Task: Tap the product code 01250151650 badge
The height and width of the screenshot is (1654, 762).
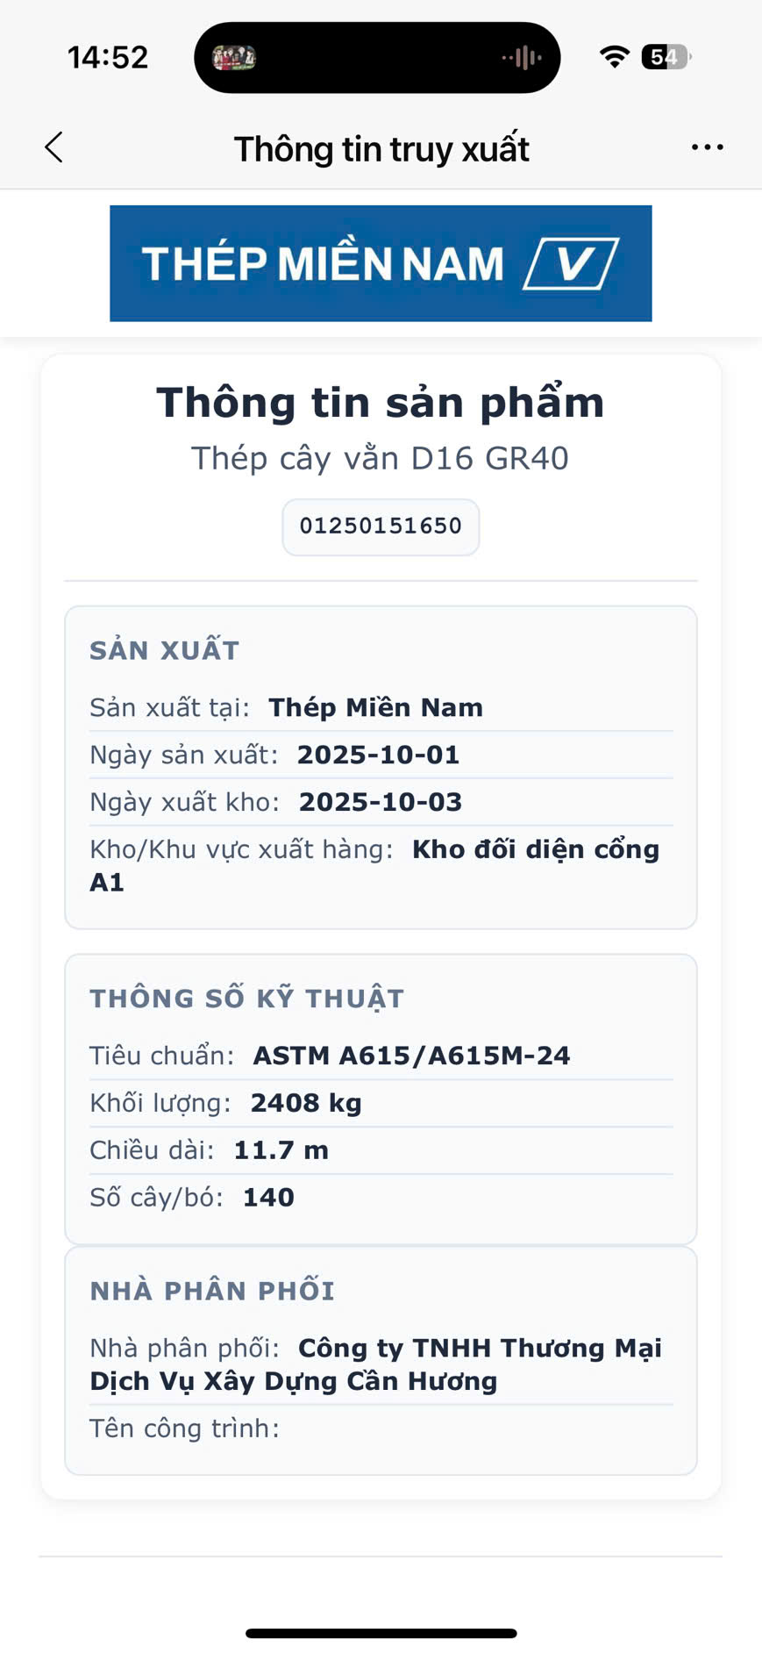Action: point(381,526)
